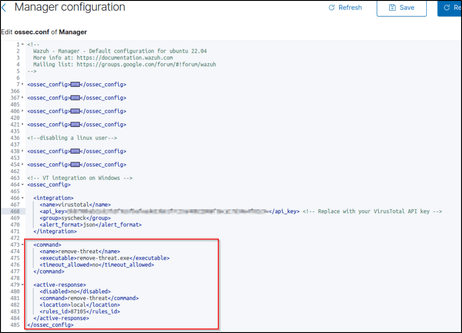
Task: Click the folded code placeholder on line 7
Action: click(75, 85)
